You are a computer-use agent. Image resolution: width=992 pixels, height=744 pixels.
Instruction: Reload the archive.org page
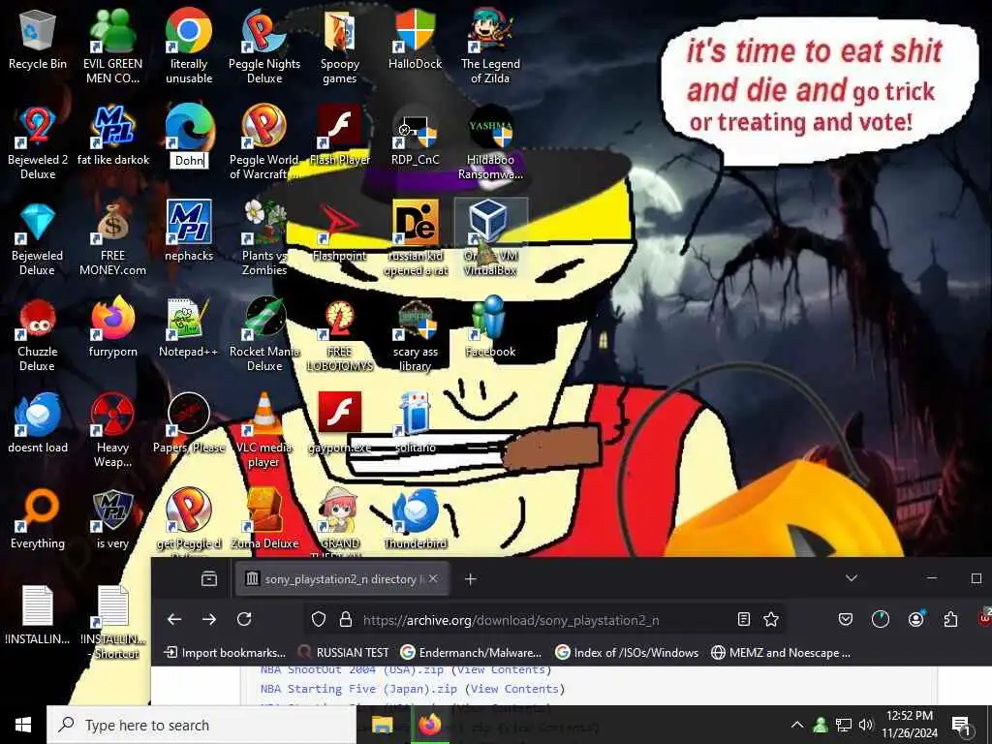(x=244, y=619)
